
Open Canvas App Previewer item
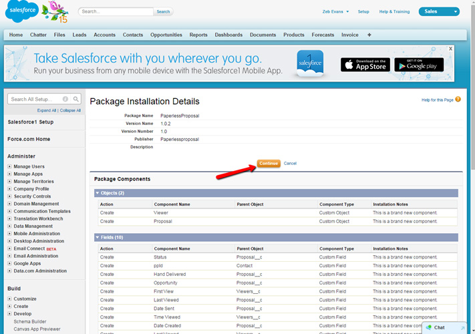pyautogui.click(x=37, y=329)
